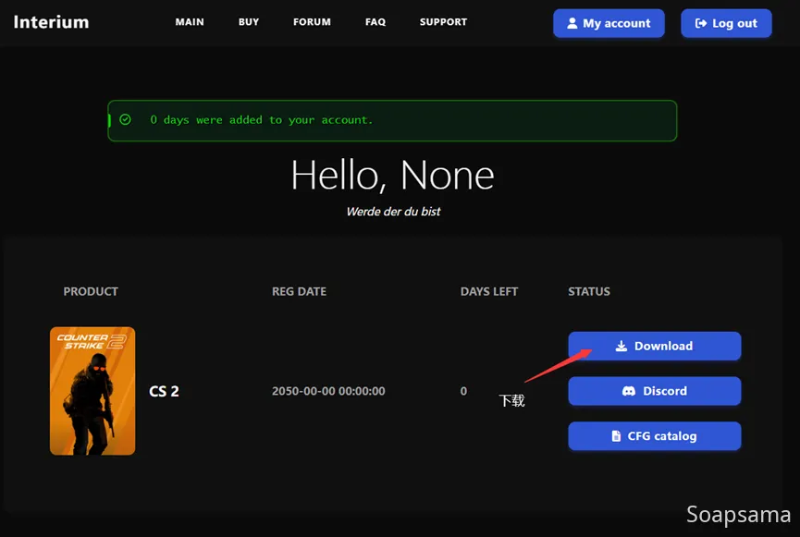Open Discord via its logo icon
The width and height of the screenshot is (800, 537).
[x=629, y=392]
